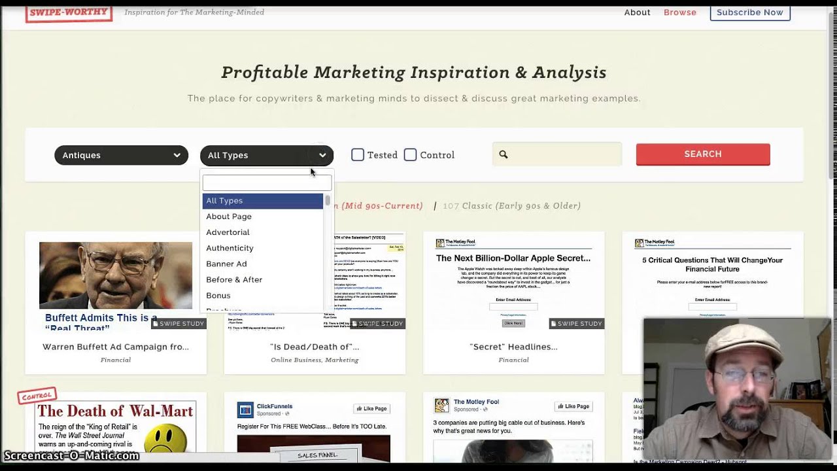Focus the main search text field

tap(557, 154)
